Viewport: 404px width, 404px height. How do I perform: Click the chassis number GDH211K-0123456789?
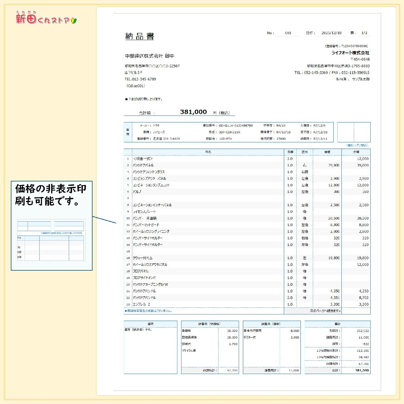coord(236,125)
